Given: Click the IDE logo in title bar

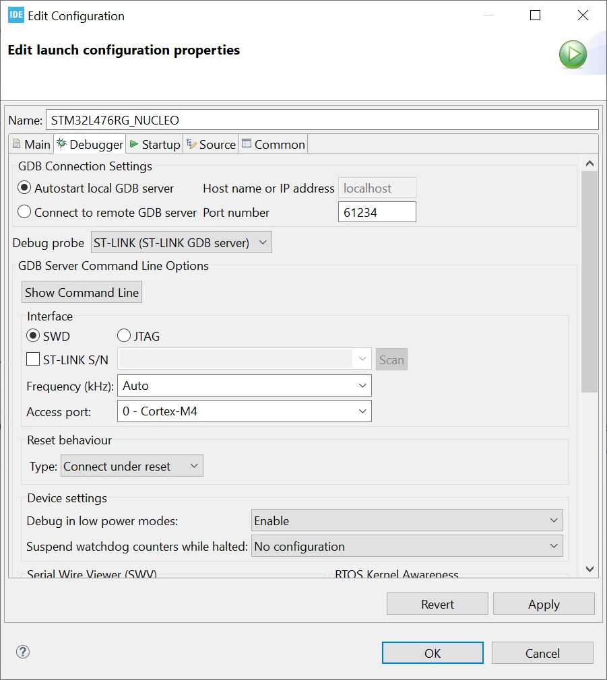Looking at the screenshot, I should click(16, 15).
